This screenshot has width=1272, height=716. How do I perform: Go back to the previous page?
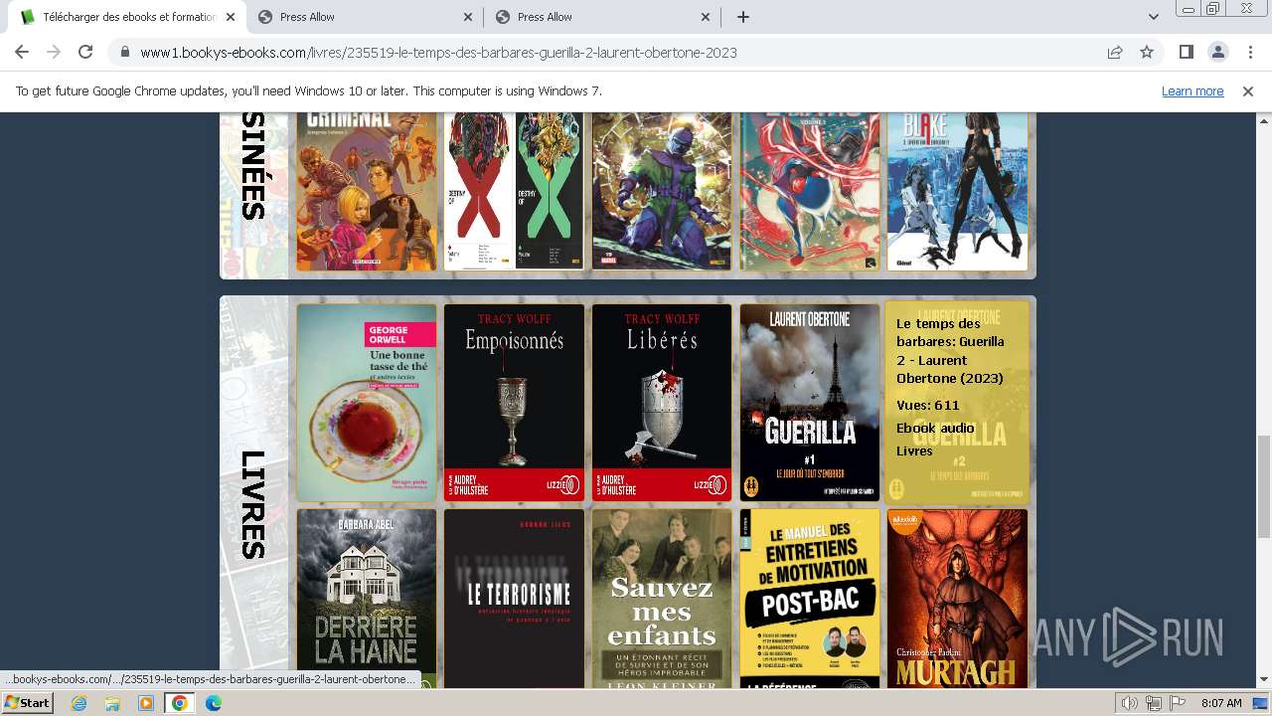tap(22, 53)
